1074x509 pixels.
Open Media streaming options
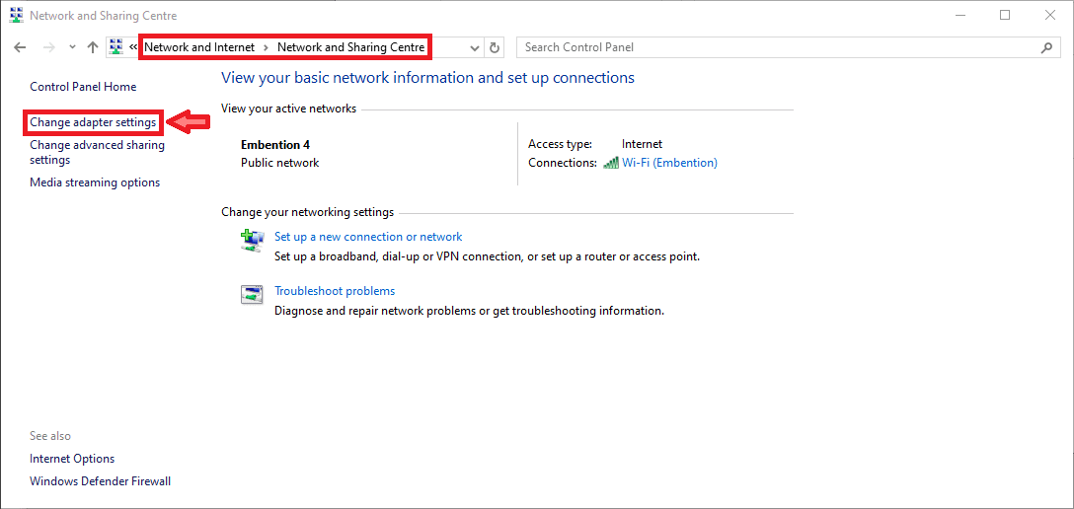pyautogui.click(x=95, y=182)
